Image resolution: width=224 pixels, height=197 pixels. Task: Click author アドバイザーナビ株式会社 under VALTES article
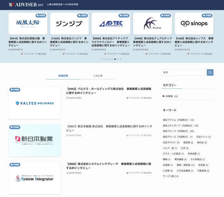point(139,98)
